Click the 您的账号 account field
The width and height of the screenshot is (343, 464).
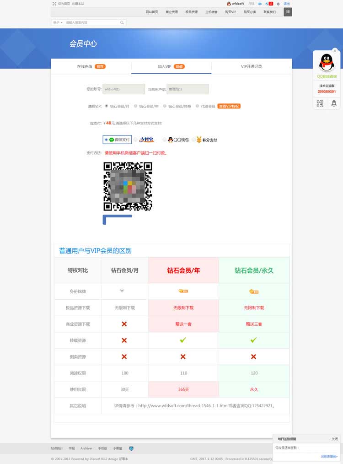pos(123,89)
